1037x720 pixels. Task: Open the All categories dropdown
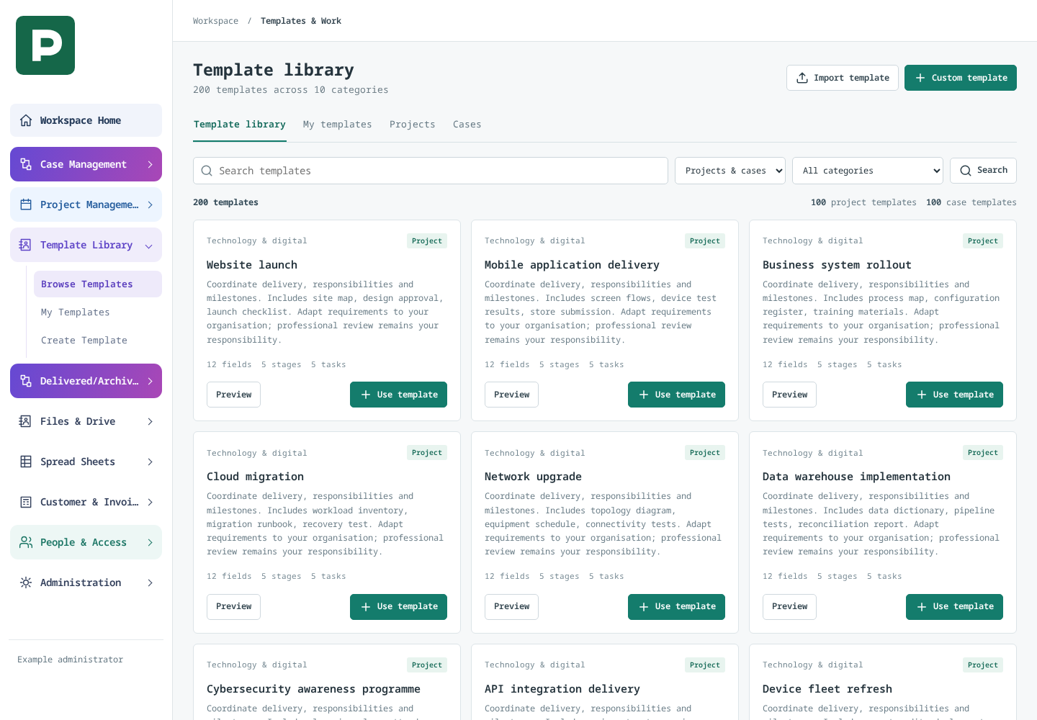coord(868,171)
